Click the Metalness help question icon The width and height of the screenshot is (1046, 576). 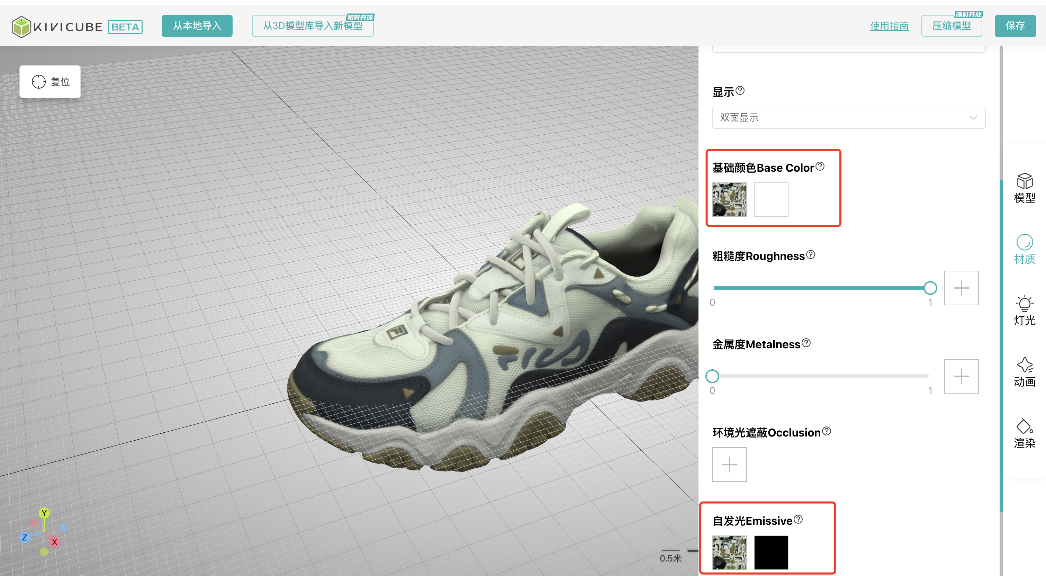[x=806, y=343]
